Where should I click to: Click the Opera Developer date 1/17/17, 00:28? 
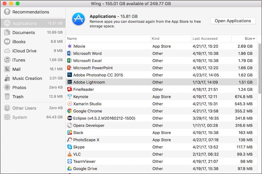click(x=205, y=125)
